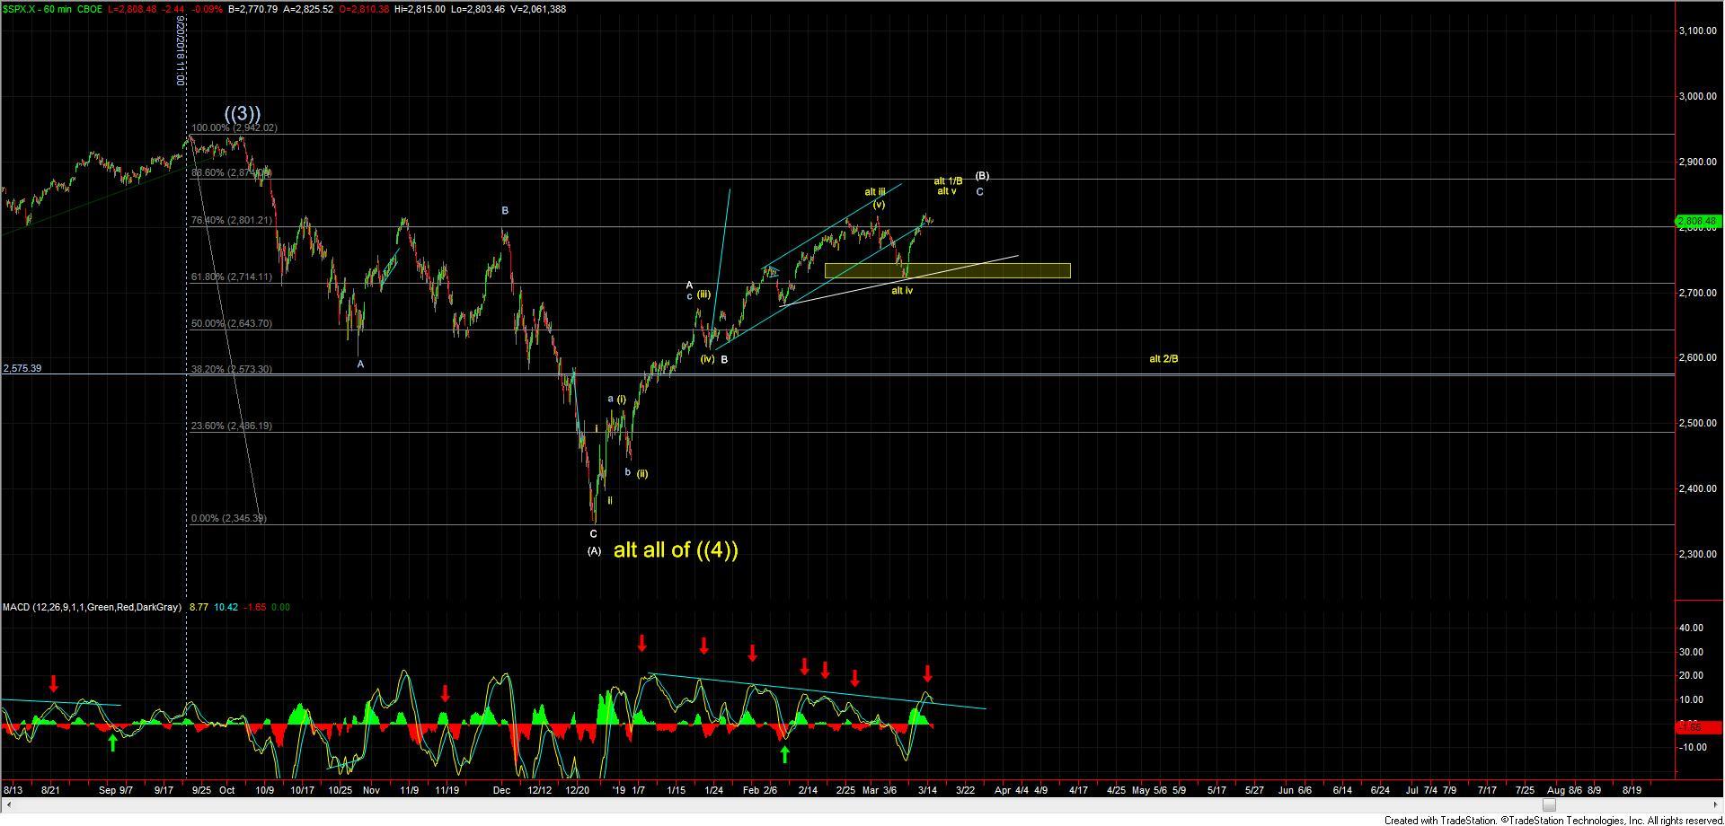Select the 'alt iii' yellow annotation
The image size is (1725, 826).
click(x=875, y=192)
